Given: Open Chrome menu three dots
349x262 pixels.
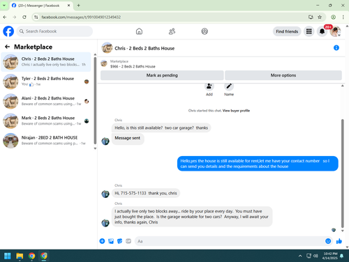Looking at the screenshot, I should [x=343, y=17].
